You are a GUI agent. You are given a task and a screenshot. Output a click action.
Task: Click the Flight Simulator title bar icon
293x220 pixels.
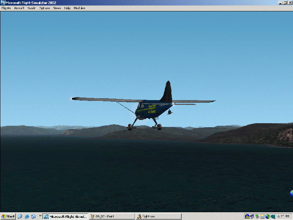point(3,3)
